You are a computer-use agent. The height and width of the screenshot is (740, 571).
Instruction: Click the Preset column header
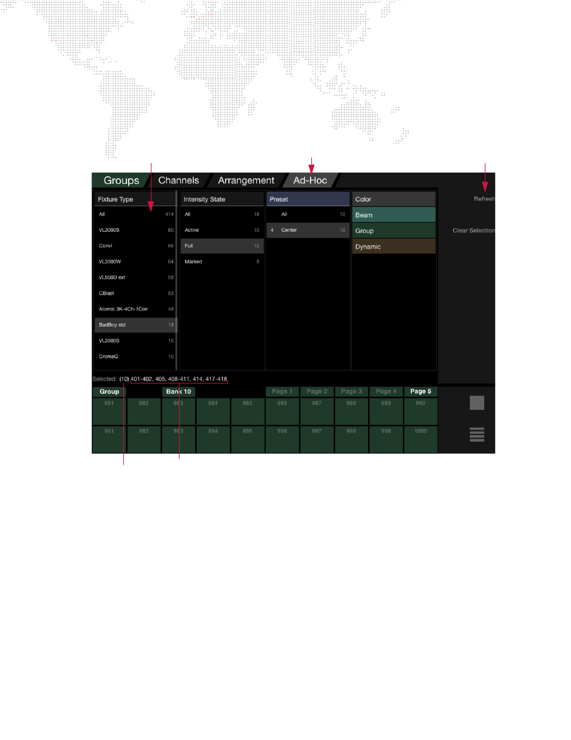click(x=308, y=199)
